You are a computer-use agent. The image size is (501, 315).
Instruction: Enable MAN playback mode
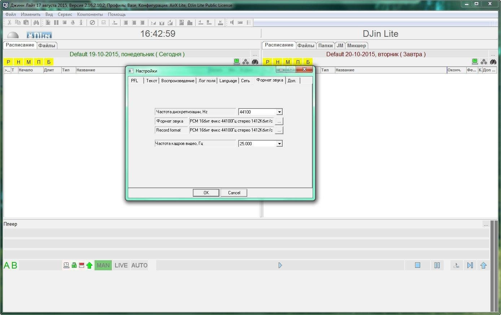pyautogui.click(x=103, y=265)
